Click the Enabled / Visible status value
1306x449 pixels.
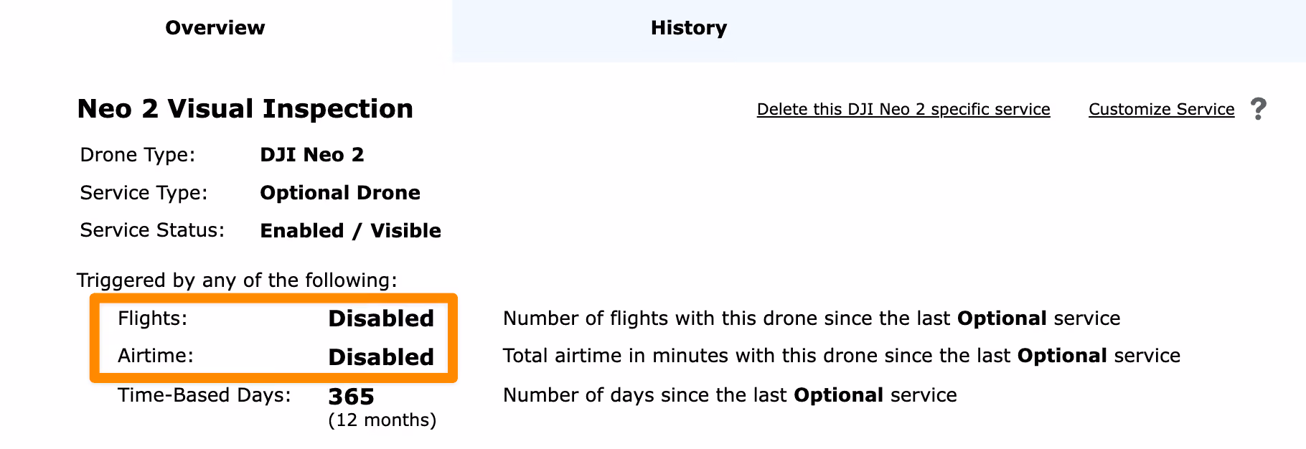pyautogui.click(x=350, y=231)
